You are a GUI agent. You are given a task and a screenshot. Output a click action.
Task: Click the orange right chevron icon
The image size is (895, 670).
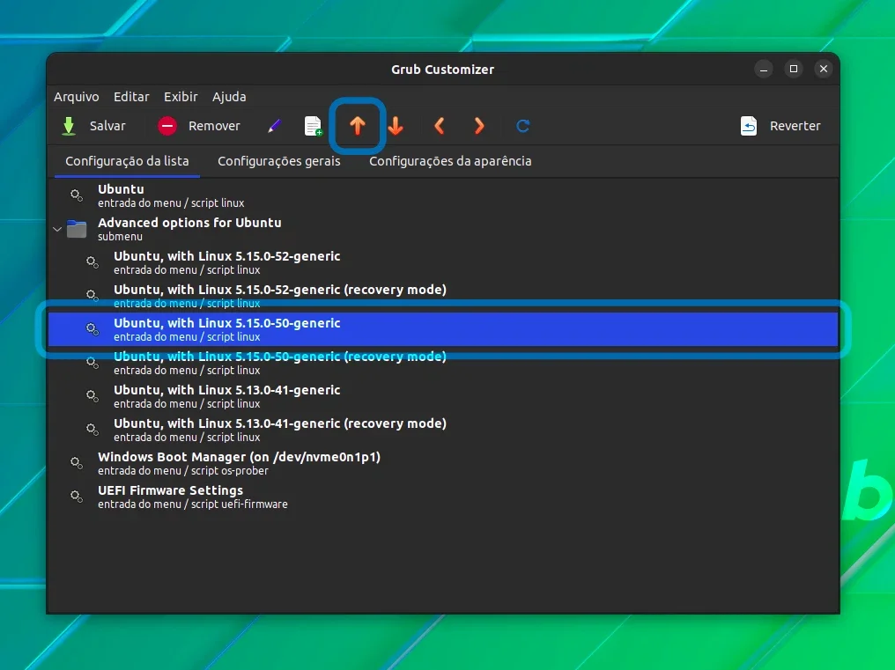pos(479,126)
